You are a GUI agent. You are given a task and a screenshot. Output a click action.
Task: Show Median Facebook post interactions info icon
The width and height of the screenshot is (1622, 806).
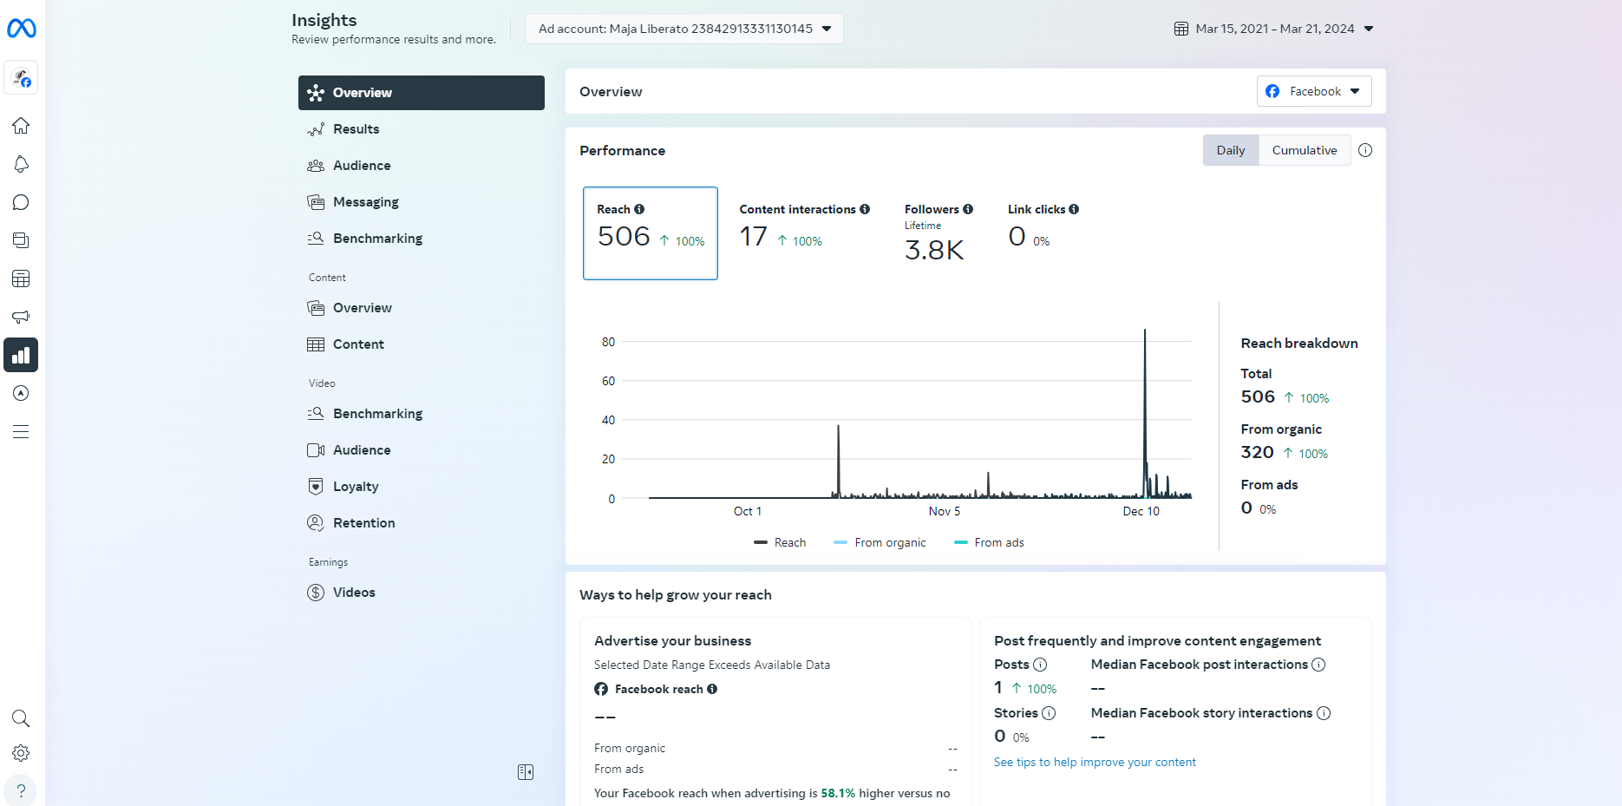[1318, 665]
